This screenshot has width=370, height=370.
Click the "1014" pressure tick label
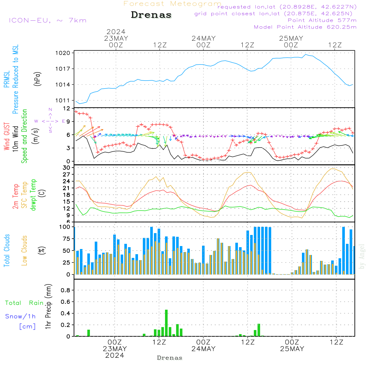pyautogui.click(x=63, y=84)
